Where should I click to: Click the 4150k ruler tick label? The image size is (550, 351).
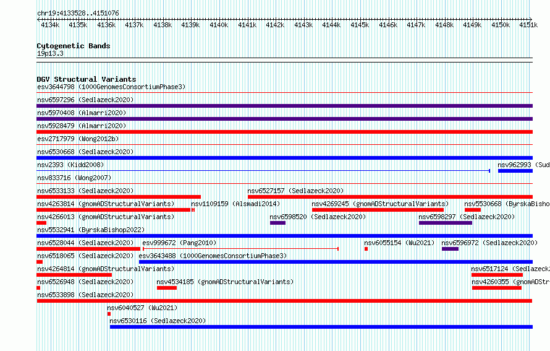tap(500, 25)
